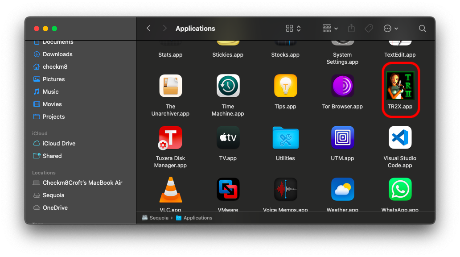Click the Share toolbar button
The width and height of the screenshot is (460, 257).
point(351,29)
